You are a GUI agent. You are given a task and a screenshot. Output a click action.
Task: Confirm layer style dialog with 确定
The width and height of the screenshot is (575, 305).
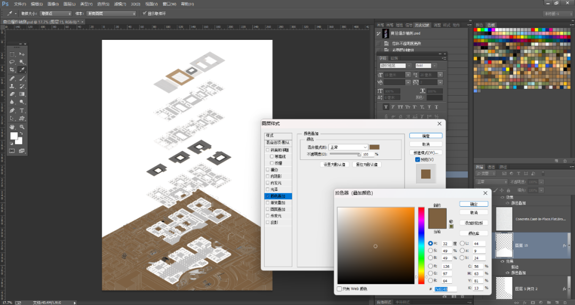426,136
